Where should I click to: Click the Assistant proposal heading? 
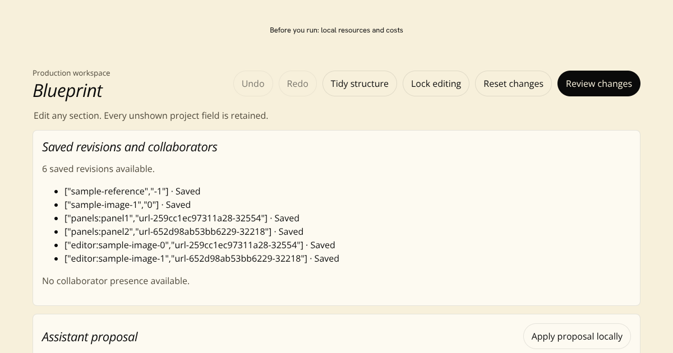coord(90,337)
